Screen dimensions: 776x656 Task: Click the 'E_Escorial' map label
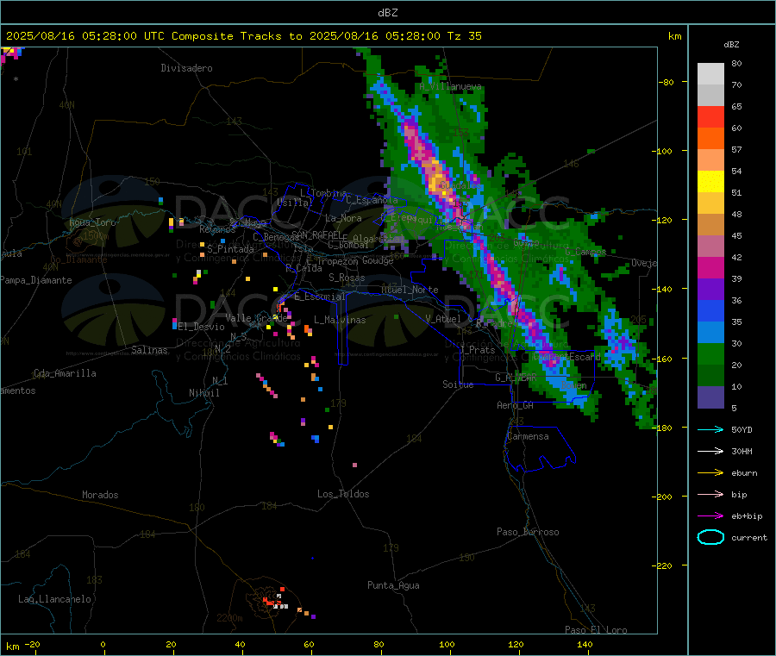point(319,297)
